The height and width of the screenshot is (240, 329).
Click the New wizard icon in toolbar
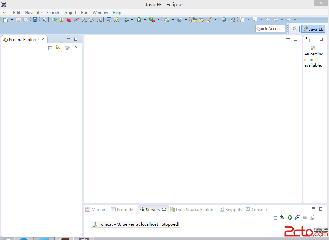click(x=6, y=20)
